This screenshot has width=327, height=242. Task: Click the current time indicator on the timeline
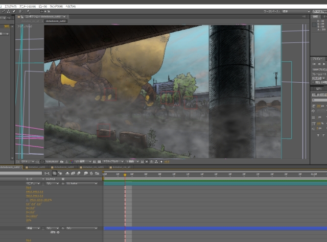(x=125, y=175)
